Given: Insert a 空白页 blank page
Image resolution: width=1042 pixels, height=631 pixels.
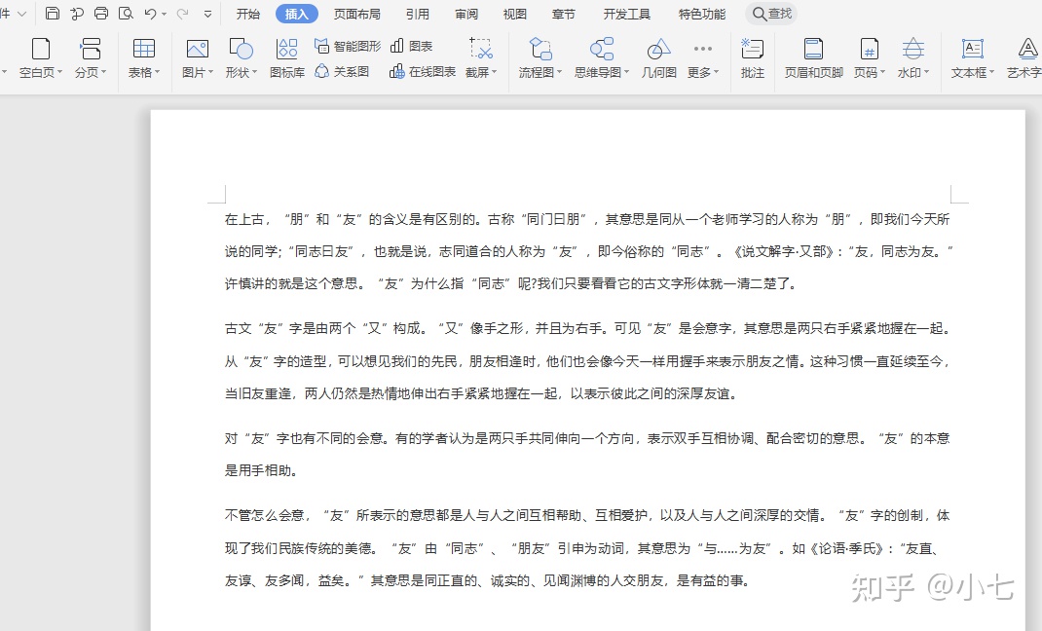Looking at the screenshot, I should click(x=39, y=58).
